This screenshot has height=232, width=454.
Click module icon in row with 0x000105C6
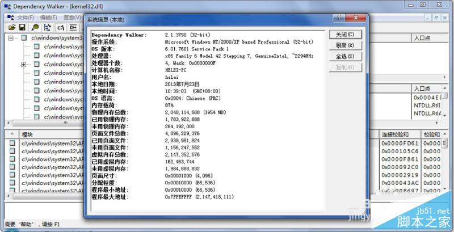(x=12, y=151)
